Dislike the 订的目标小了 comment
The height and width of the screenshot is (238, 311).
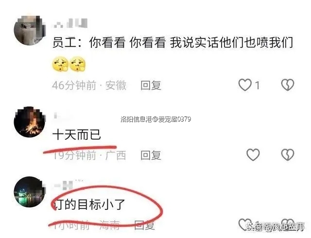click(288, 224)
